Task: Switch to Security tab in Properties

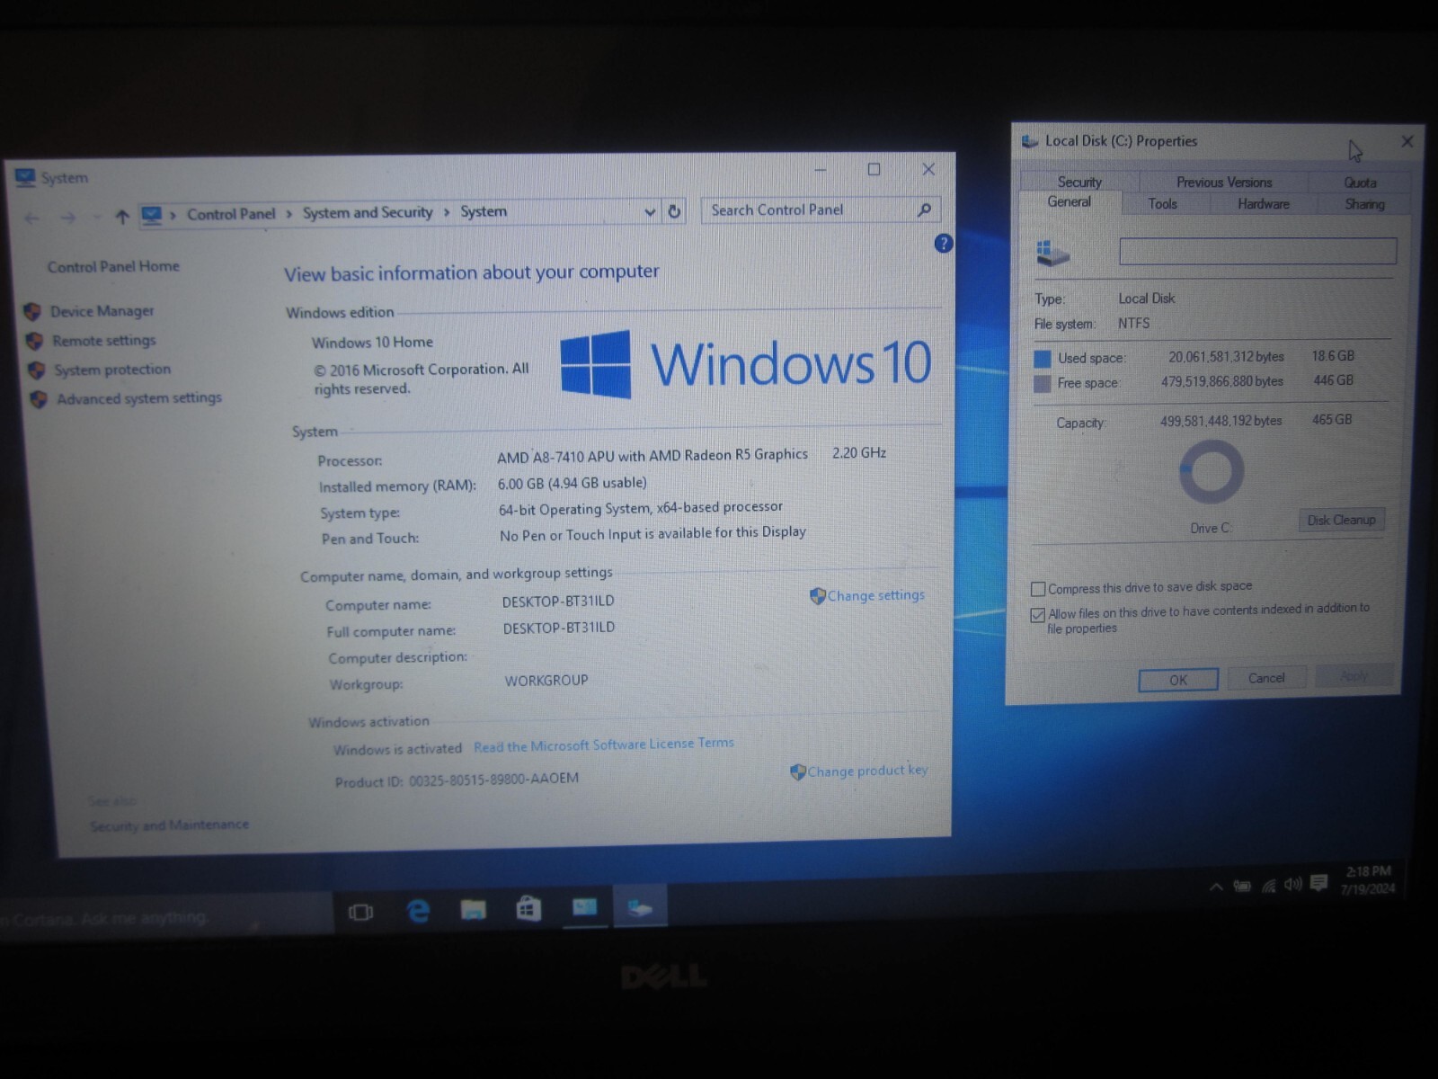Action: [x=1079, y=182]
